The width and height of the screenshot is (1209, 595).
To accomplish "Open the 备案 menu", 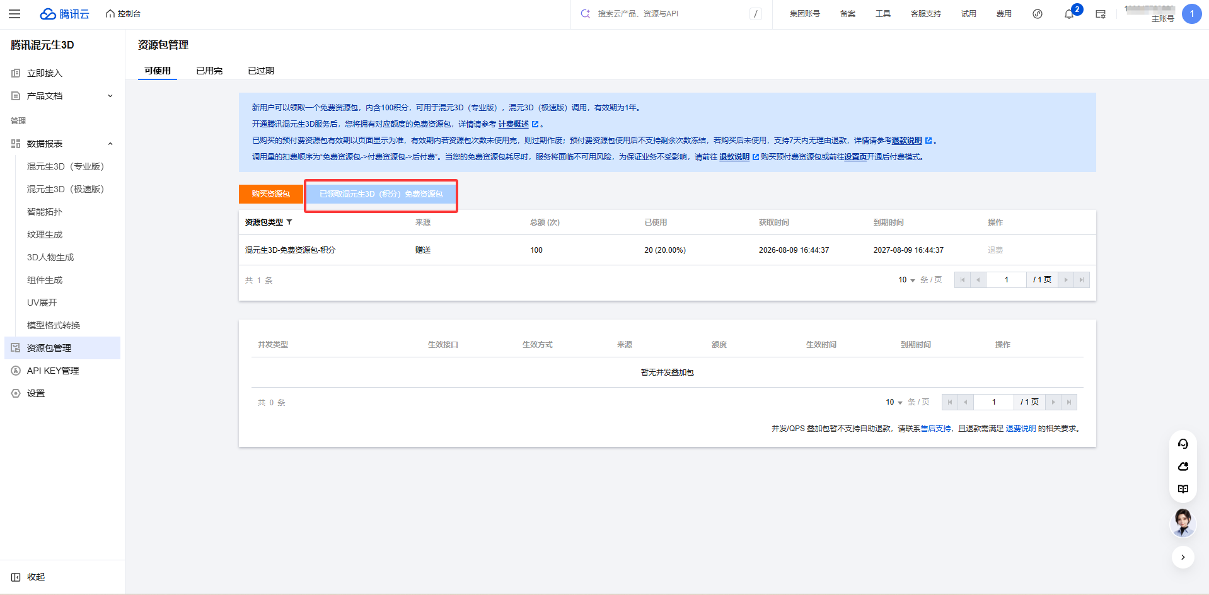I will pyautogui.click(x=848, y=14).
